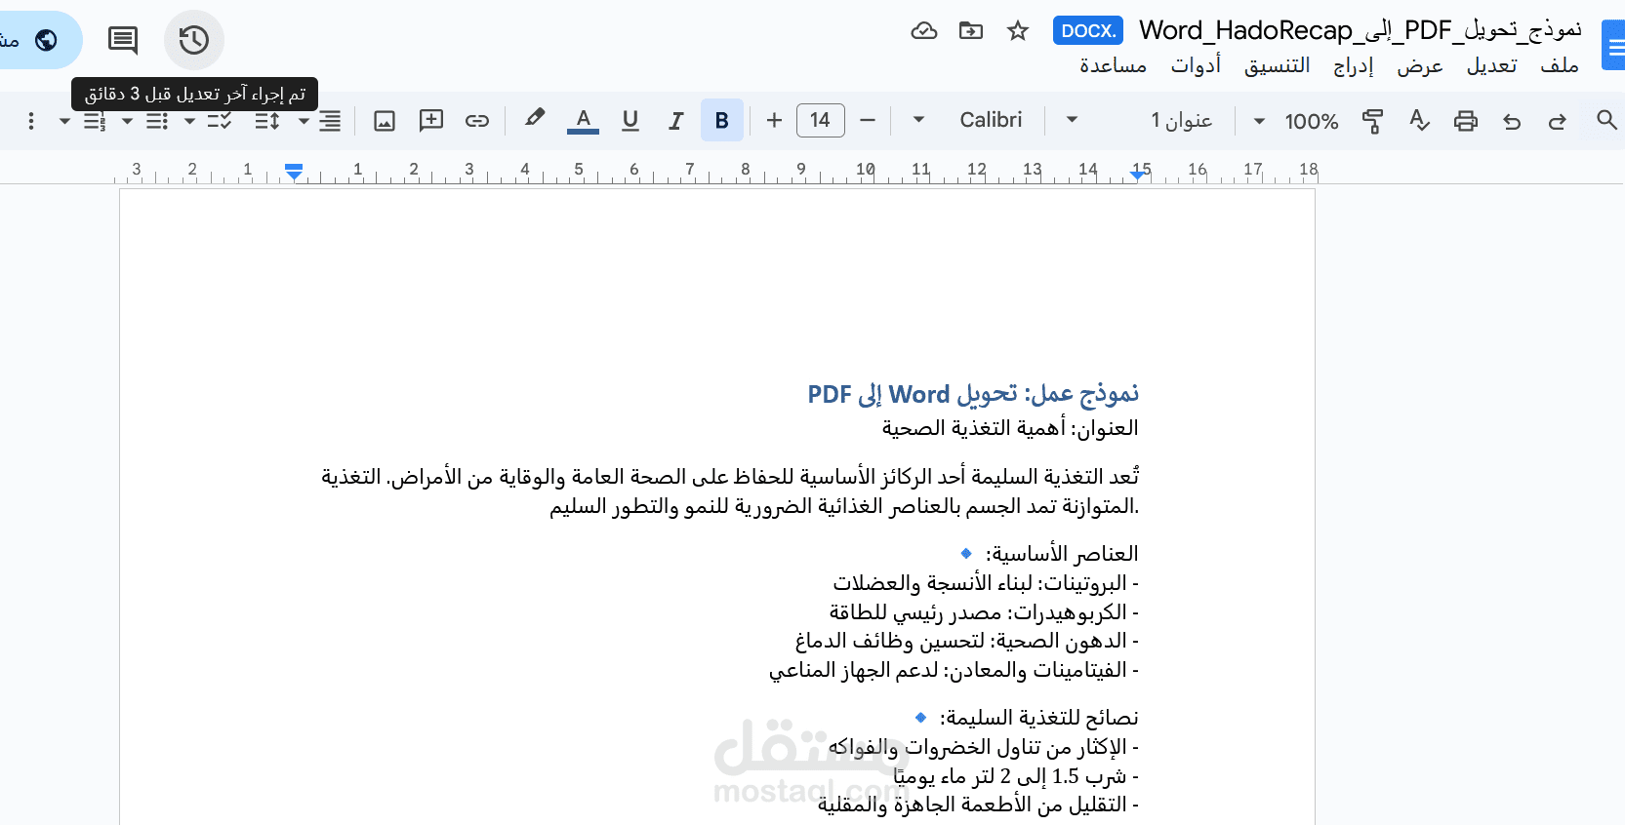
Task: Open the text color picker (A)
Action: [x=583, y=120]
